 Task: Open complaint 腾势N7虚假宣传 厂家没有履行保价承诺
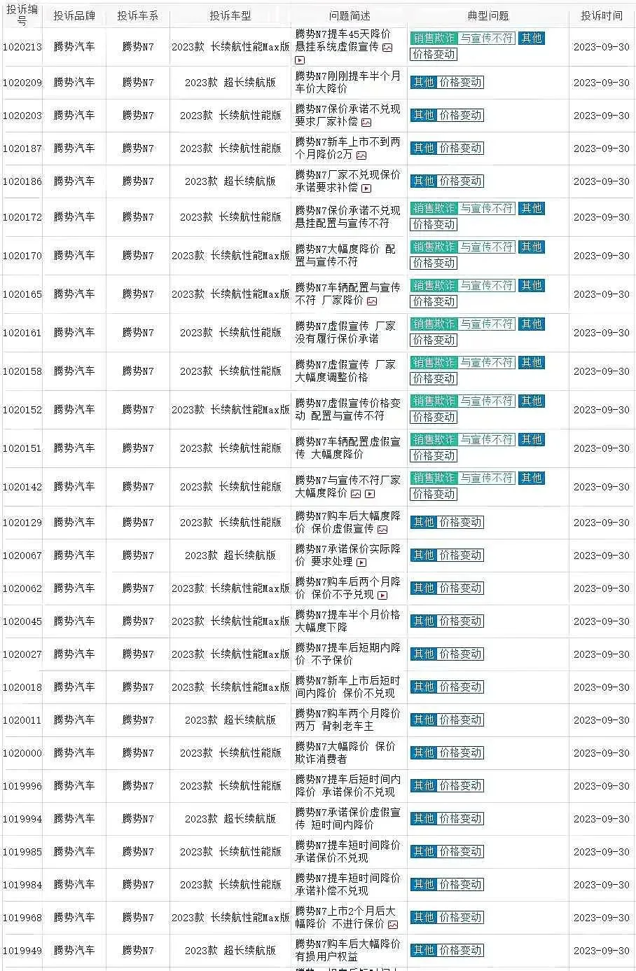tap(346, 333)
